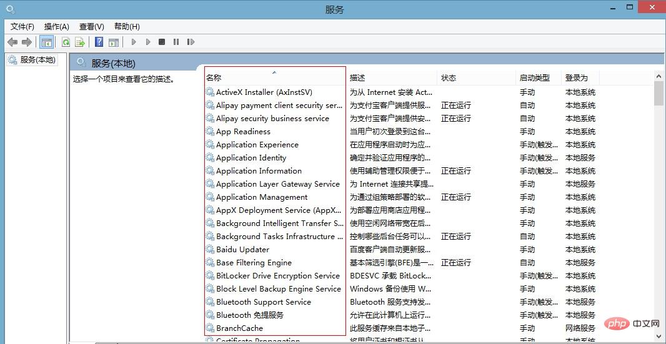The image size is (666, 344).
Task: Click the gear icon beside Base Filtering Engine
Action: [210, 262]
